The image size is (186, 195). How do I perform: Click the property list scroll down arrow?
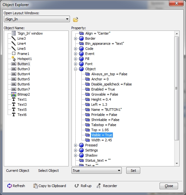177,164
